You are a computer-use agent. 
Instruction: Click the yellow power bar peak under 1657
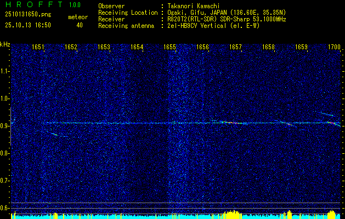233,215
